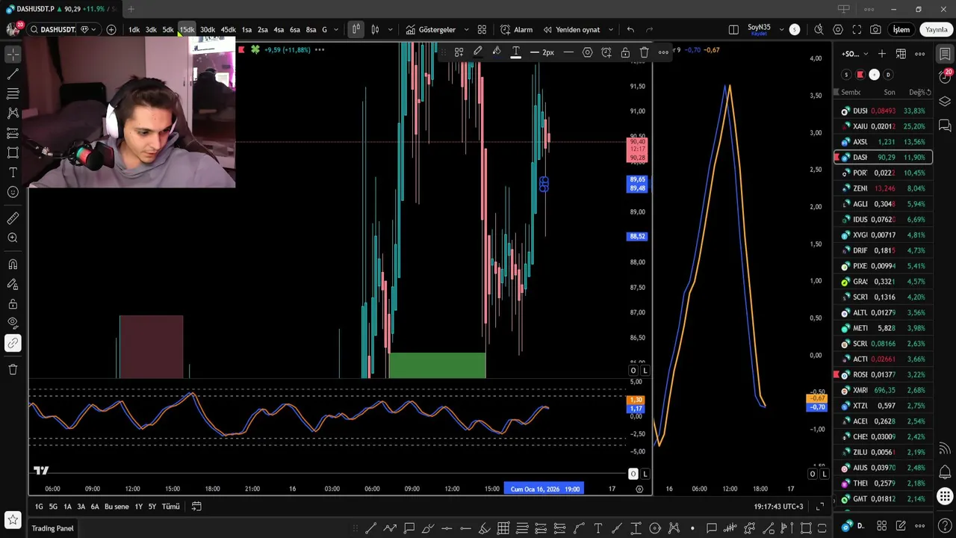The height and width of the screenshot is (538, 956).
Task: Select the ruler measure tool
Action: 13,218
